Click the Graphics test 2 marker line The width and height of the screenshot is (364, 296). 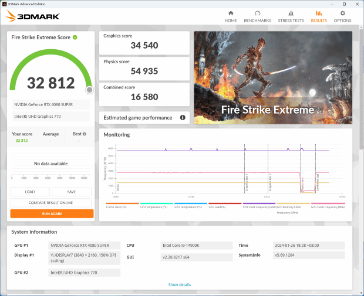point(268,168)
